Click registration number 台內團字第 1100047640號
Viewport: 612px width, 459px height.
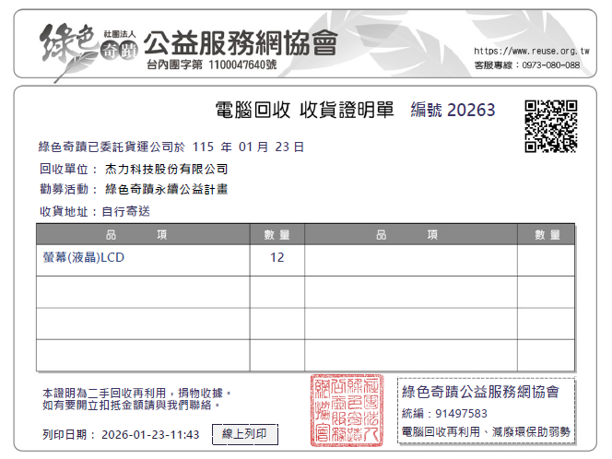click(211, 65)
